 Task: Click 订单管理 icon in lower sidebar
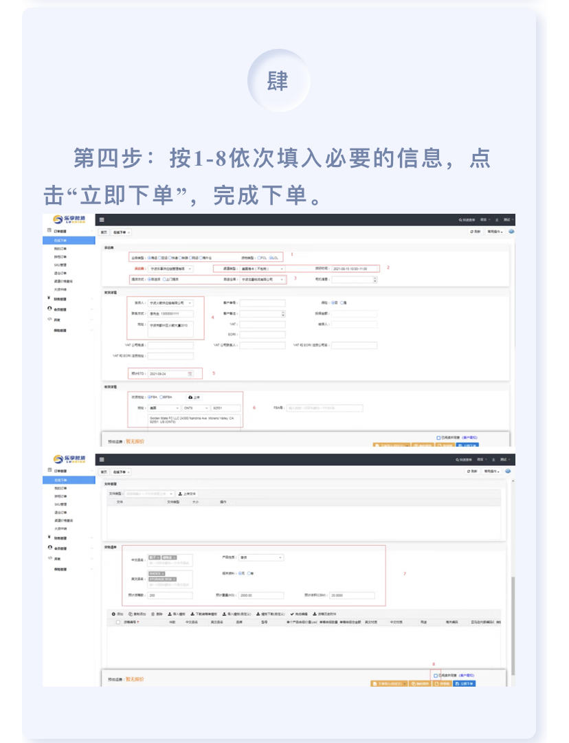pos(49,470)
